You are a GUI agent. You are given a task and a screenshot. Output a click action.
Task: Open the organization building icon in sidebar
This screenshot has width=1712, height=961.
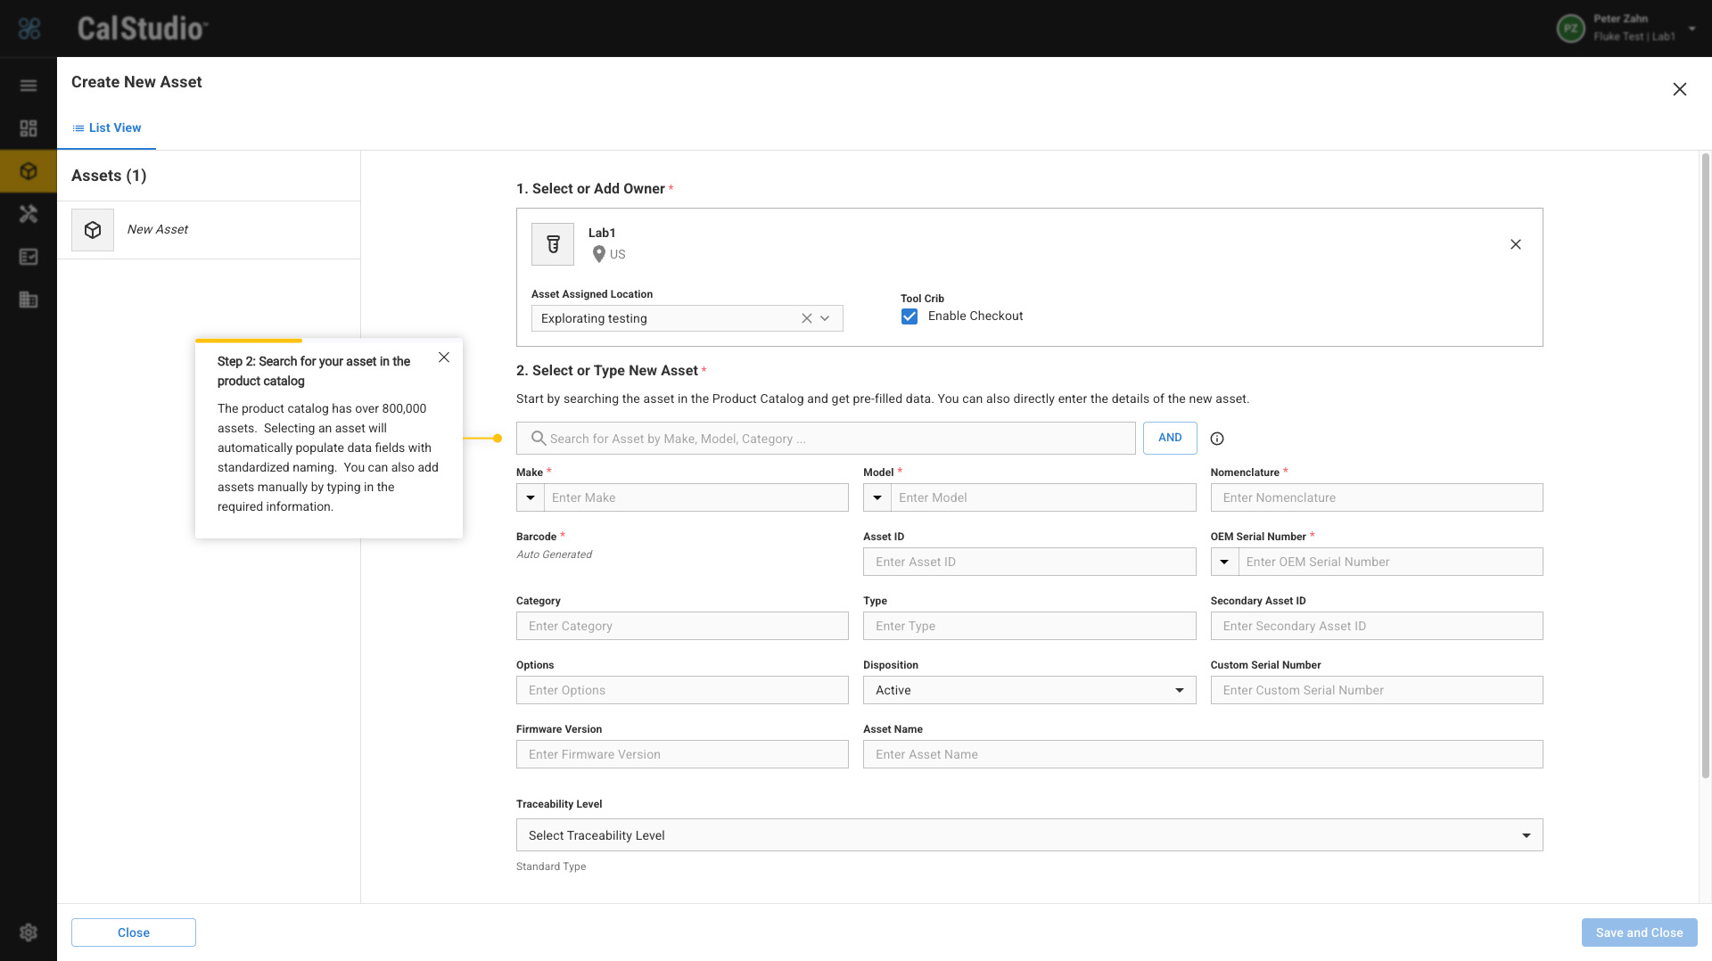pos(29,300)
